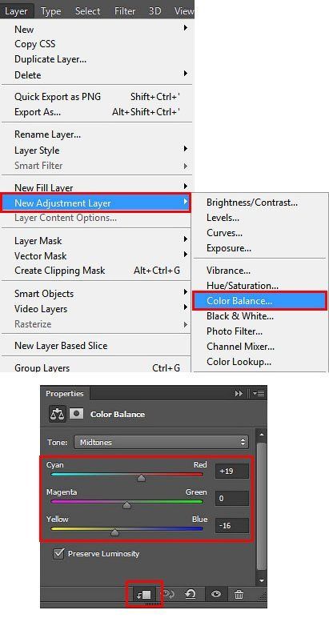Click the Properties panel scrollbar thumb
329x618 pixels.
click(x=261, y=507)
